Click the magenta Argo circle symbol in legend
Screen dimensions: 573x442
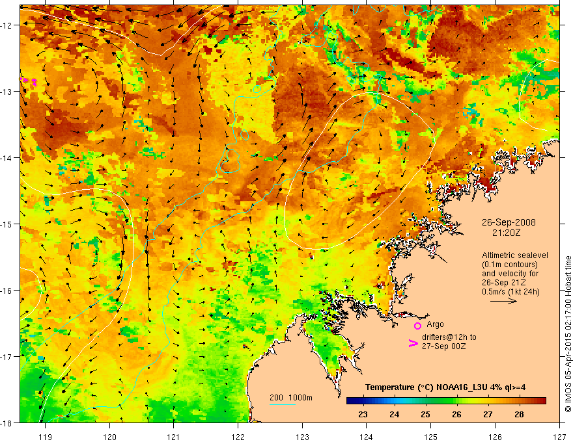417,326
